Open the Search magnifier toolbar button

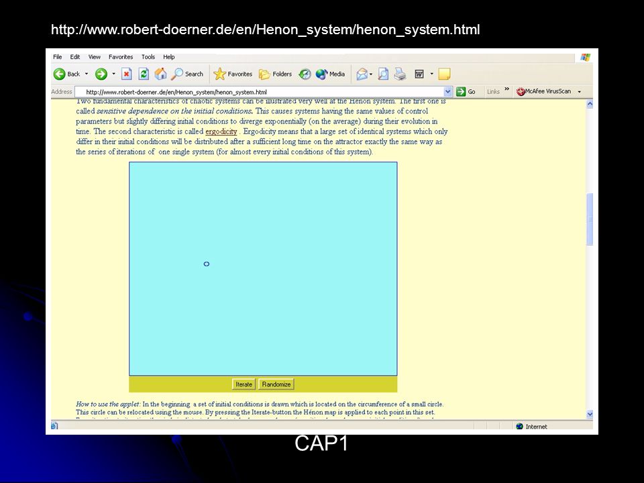point(188,74)
